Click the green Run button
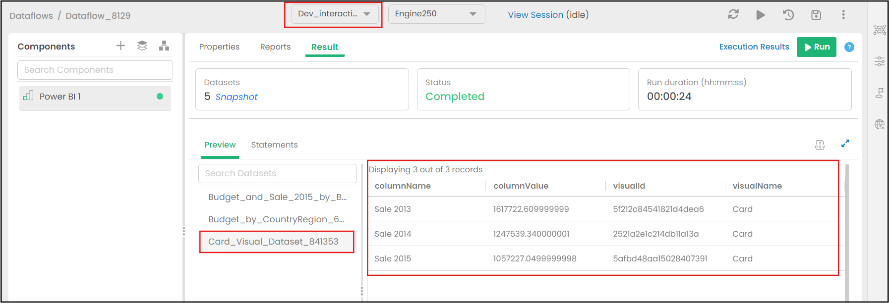This screenshot has width=889, height=303. point(816,47)
